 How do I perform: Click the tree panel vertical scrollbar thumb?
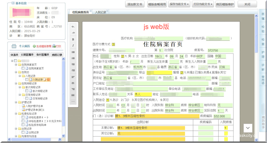(63, 93)
